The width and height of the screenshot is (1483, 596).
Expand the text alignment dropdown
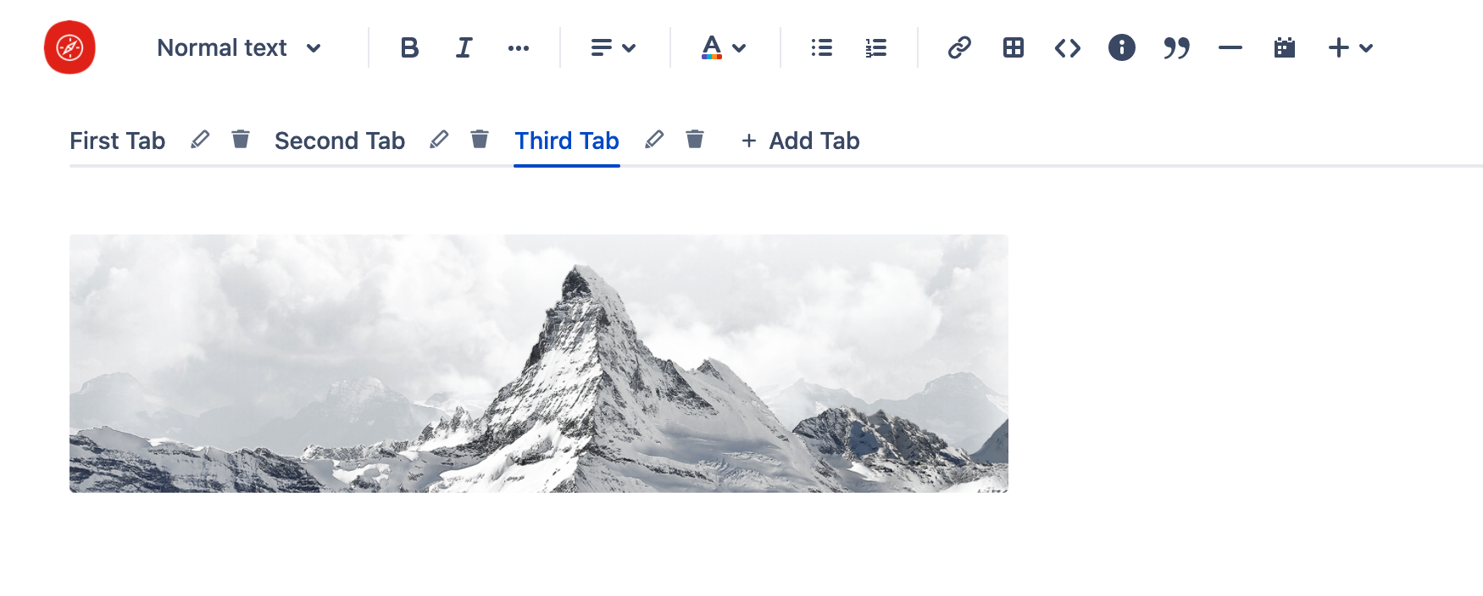613,47
